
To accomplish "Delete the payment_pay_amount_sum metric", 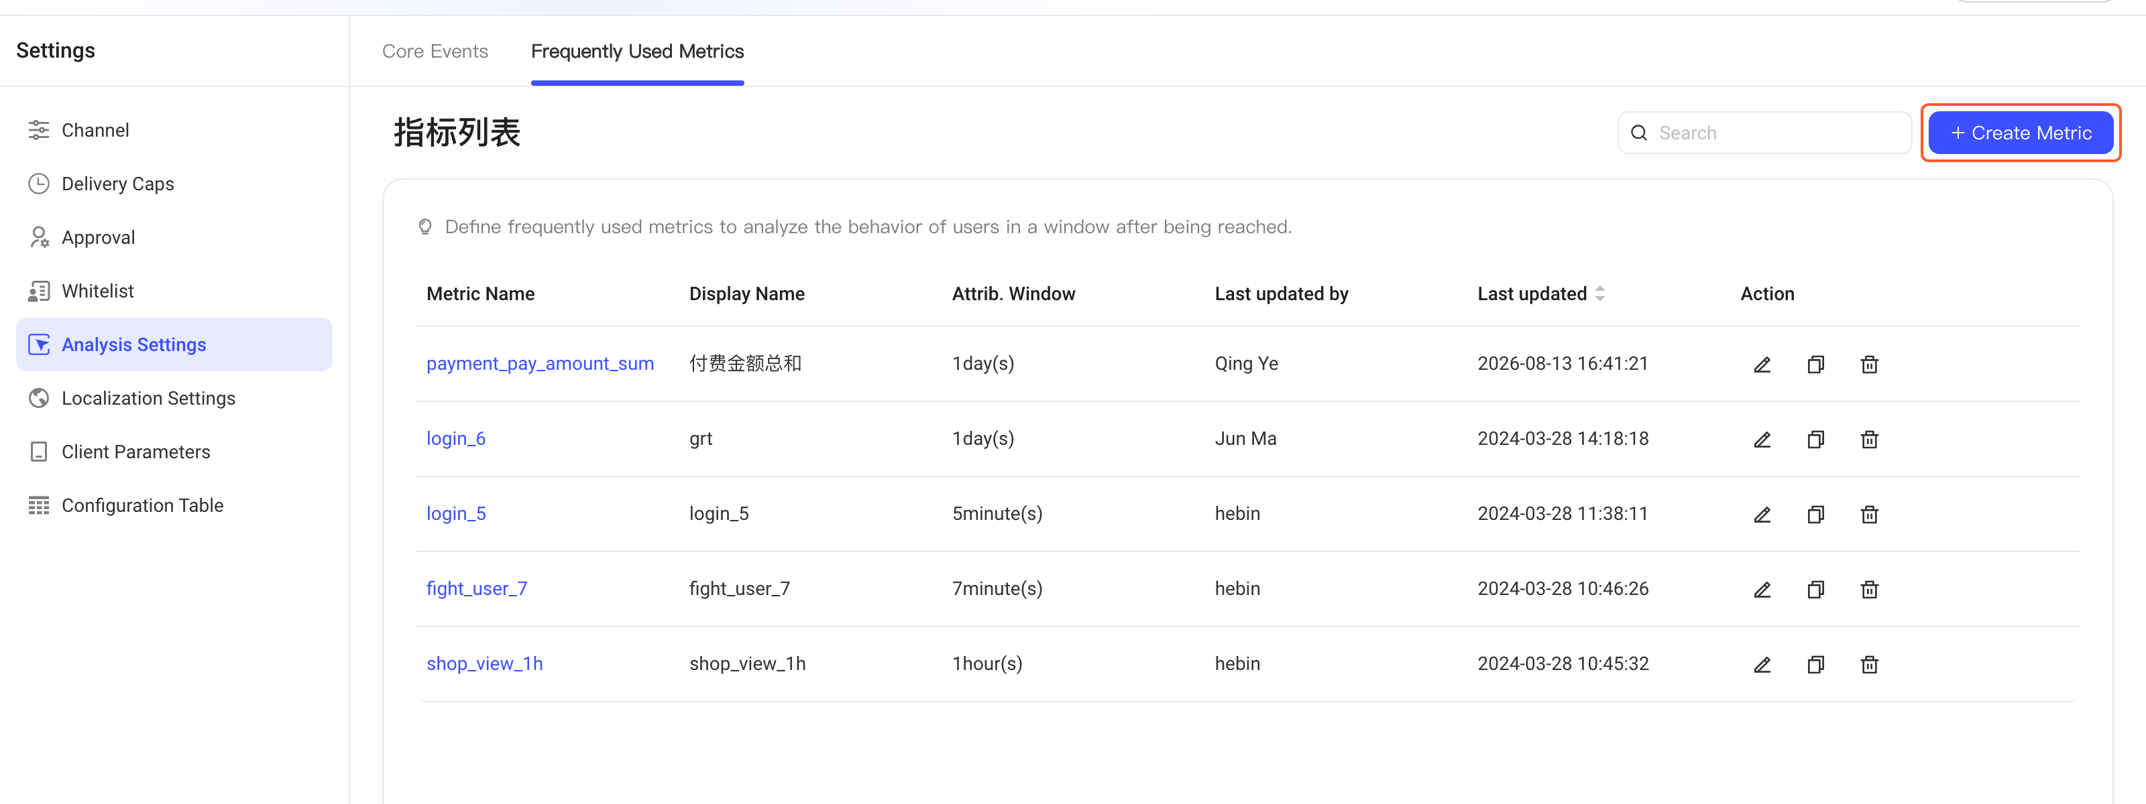I will [x=1870, y=364].
